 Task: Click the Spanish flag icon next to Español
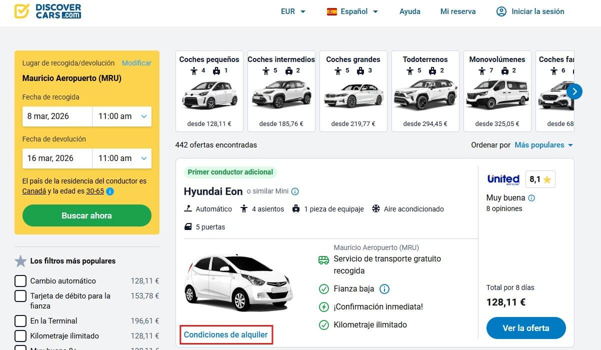[x=332, y=11]
